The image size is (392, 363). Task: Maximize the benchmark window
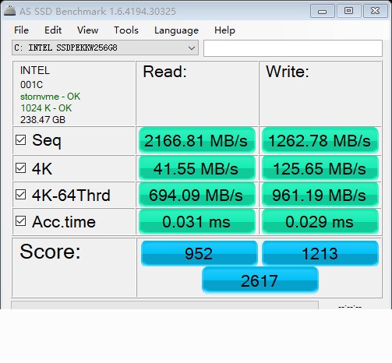click(349, 11)
